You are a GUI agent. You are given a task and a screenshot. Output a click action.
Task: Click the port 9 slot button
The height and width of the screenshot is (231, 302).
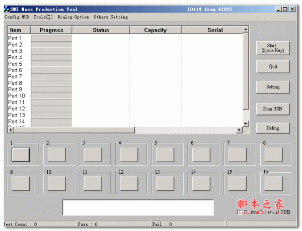point(21,184)
